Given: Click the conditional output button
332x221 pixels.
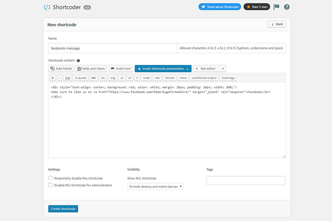Looking at the screenshot, I should [x=204, y=78].
